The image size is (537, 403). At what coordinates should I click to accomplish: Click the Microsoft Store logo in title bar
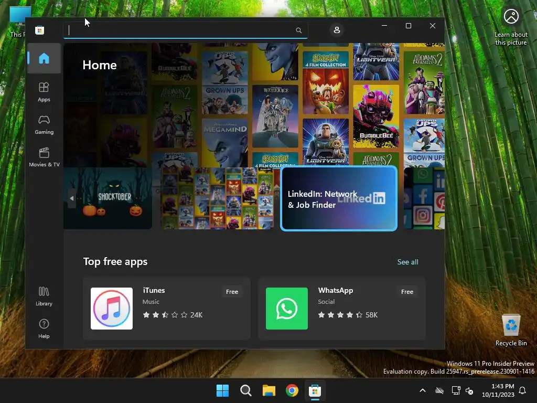[39, 30]
